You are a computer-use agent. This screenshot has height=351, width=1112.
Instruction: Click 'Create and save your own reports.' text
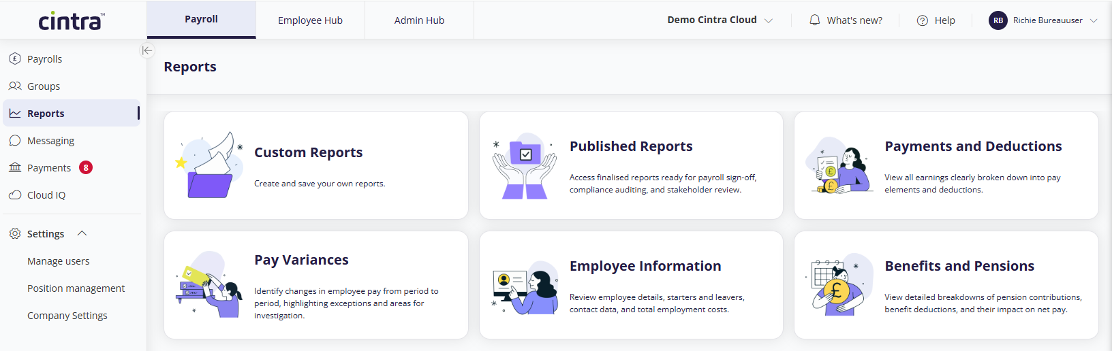(x=320, y=184)
